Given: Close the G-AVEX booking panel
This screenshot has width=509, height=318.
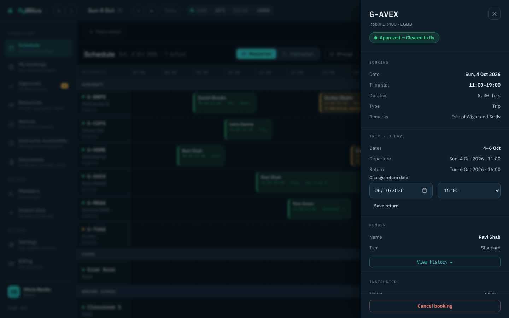Looking at the screenshot, I should 494,14.
